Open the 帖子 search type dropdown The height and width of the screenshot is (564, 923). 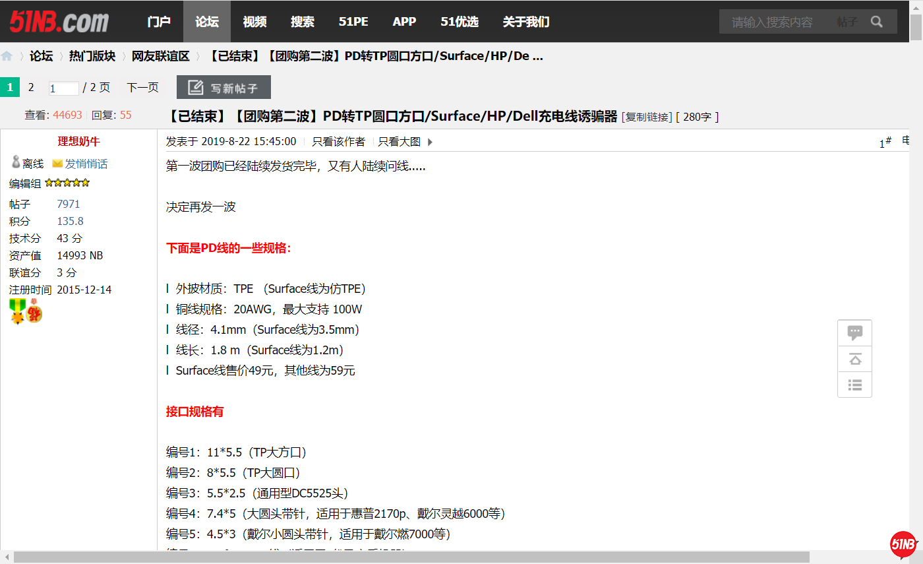click(847, 22)
